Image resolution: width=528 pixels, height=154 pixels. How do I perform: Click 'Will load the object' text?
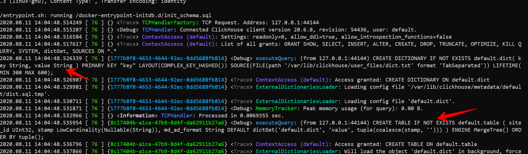pyautogui.click(x=376, y=151)
